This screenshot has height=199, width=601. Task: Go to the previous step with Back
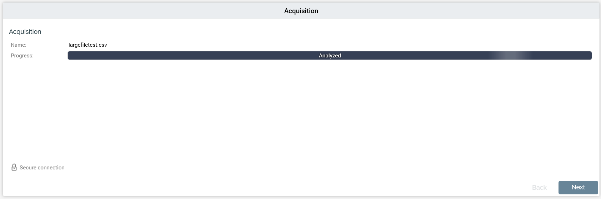pyautogui.click(x=539, y=188)
